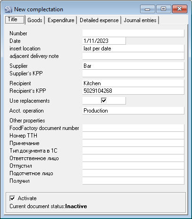This screenshot has height=219, width=192.
Task: Select the Recipient field showing Kitchen
Action: [133, 83]
